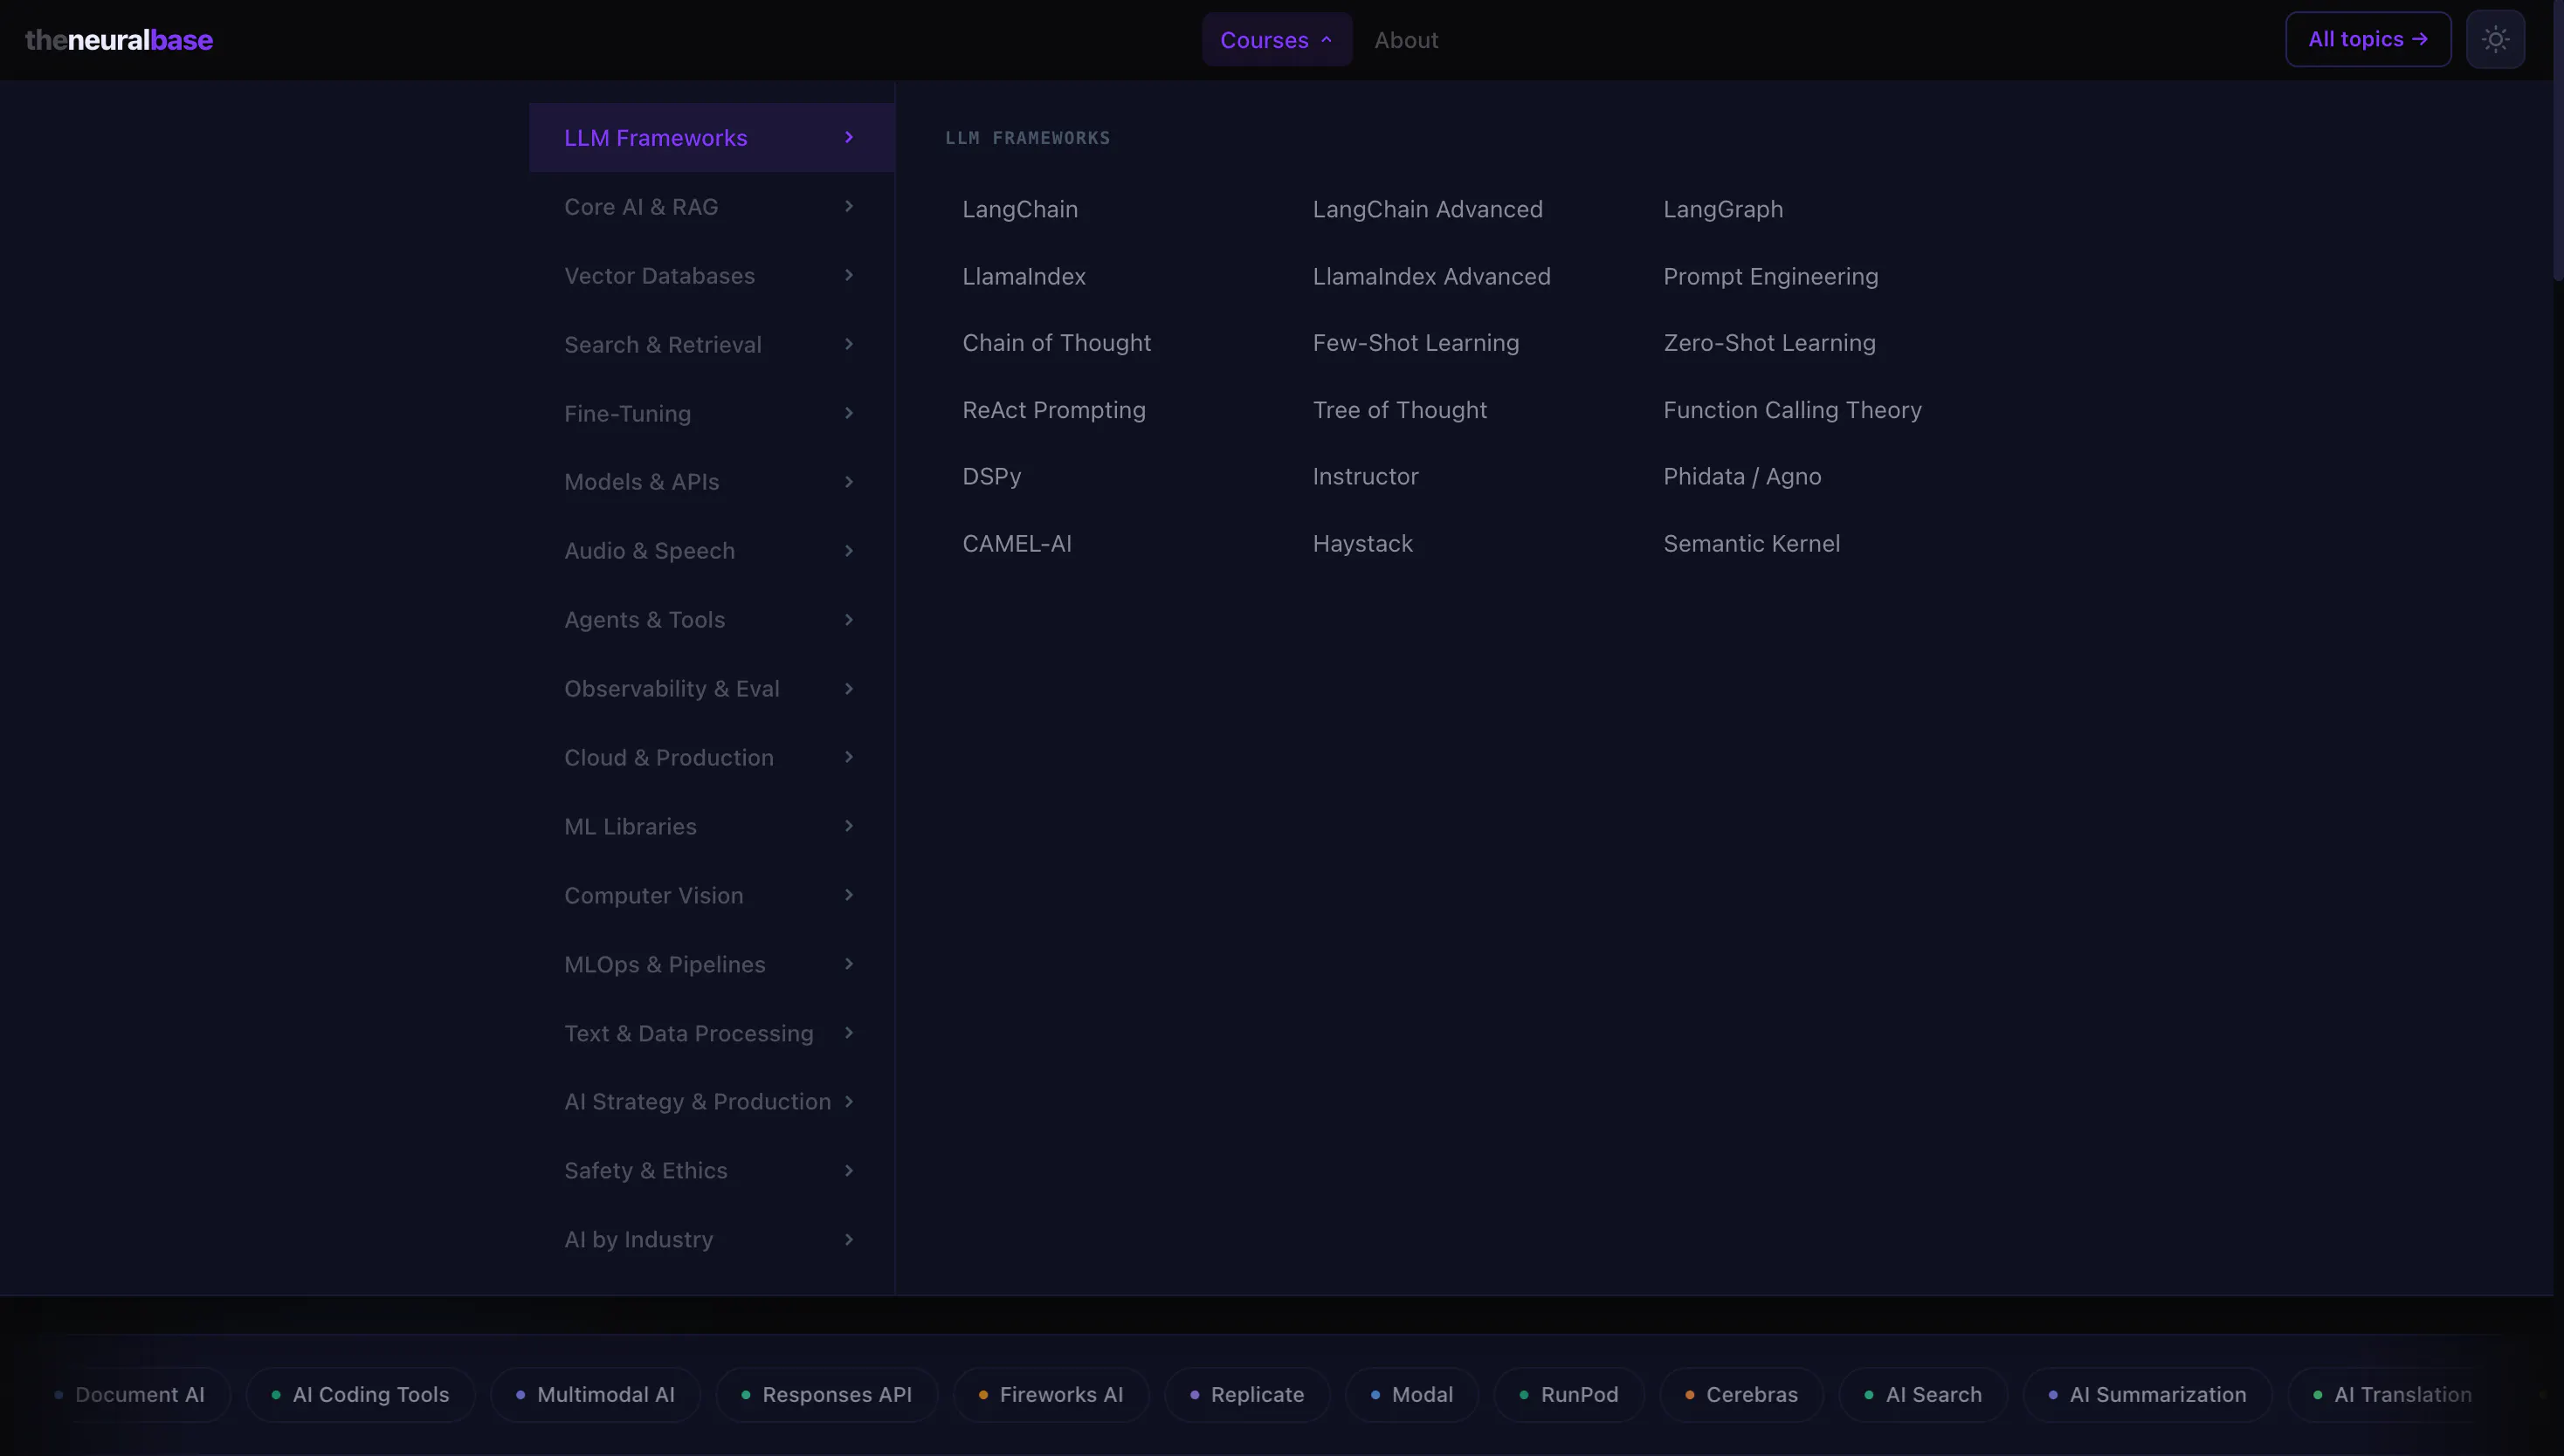The image size is (2564, 1456).
Task: Open DSPy course link
Action: click(x=991, y=477)
